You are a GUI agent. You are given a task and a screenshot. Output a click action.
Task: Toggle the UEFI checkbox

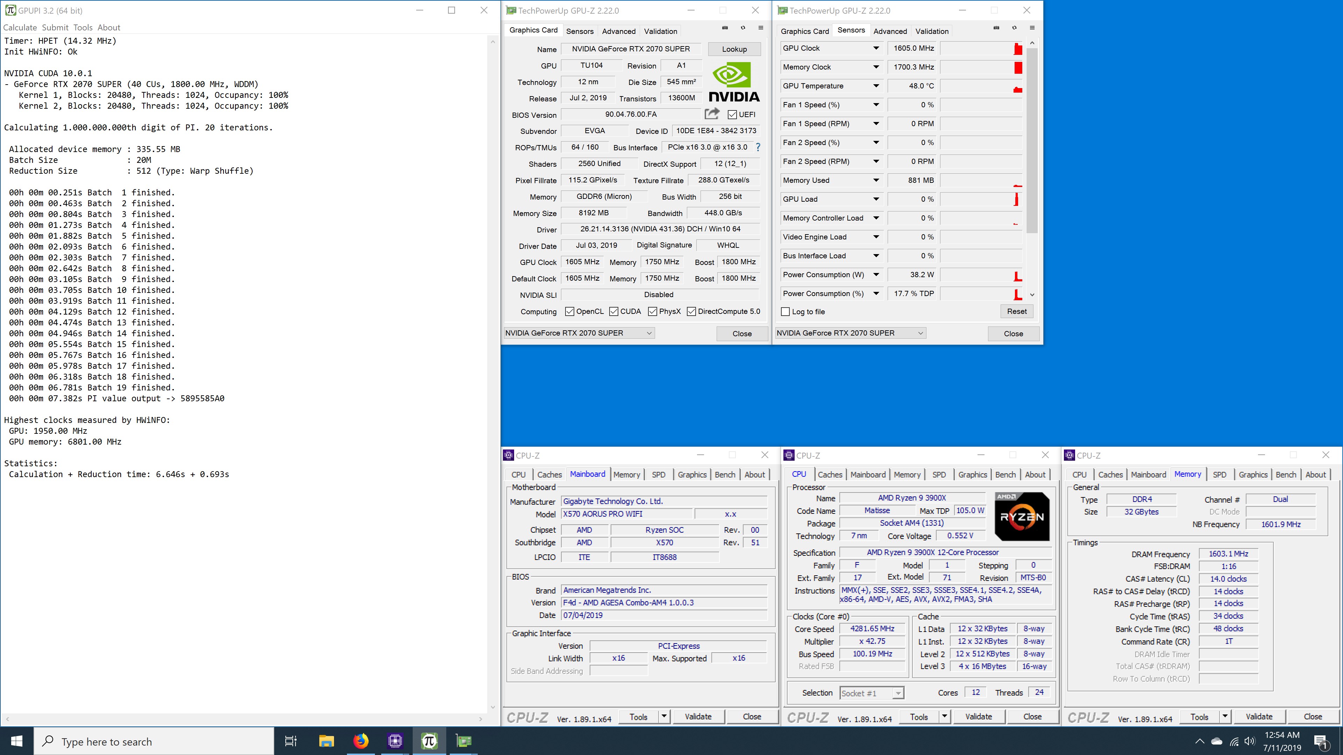click(x=732, y=115)
